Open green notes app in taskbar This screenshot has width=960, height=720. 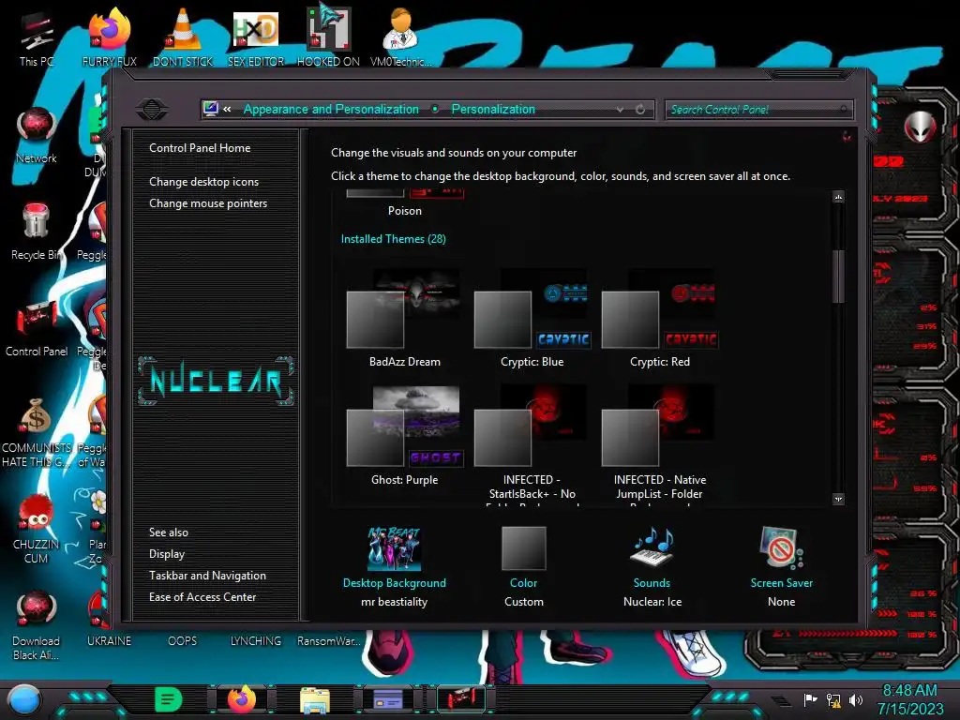pyautogui.click(x=169, y=699)
